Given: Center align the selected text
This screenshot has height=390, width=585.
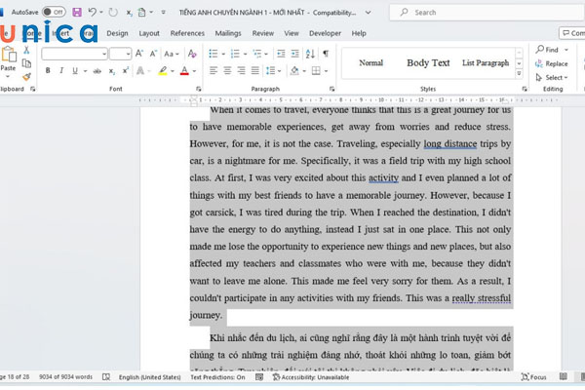Looking at the screenshot, I should [228, 71].
